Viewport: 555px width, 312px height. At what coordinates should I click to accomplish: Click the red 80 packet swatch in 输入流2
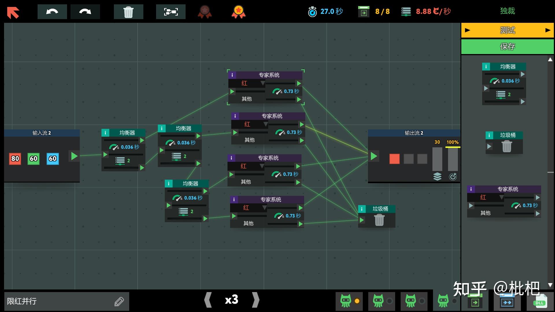[x=15, y=159]
